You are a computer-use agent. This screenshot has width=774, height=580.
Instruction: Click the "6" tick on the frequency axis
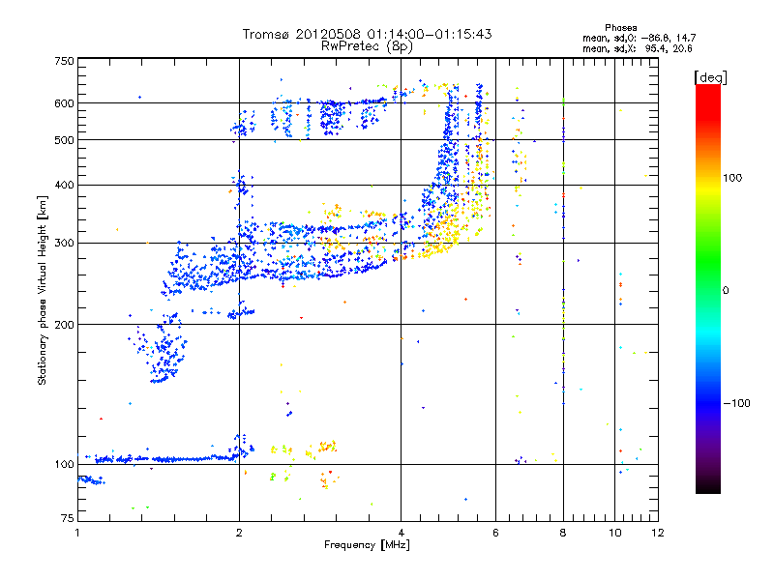point(495,533)
